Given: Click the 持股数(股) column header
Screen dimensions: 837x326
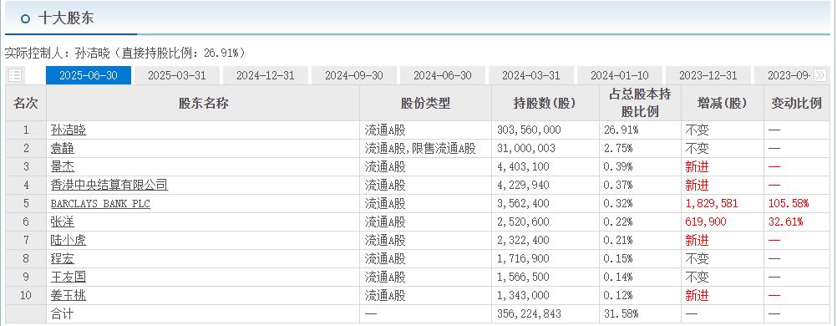Looking at the screenshot, I should 545,103.
